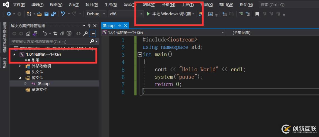Click the grayed Navigate Forward arrow
The height and width of the screenshot is (137, 319).
click(19, 14)
